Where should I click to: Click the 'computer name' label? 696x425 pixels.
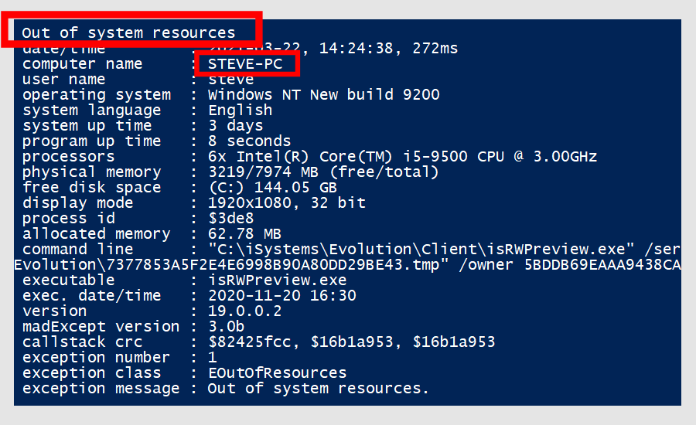pyautogui.click(x=82, y=64)
